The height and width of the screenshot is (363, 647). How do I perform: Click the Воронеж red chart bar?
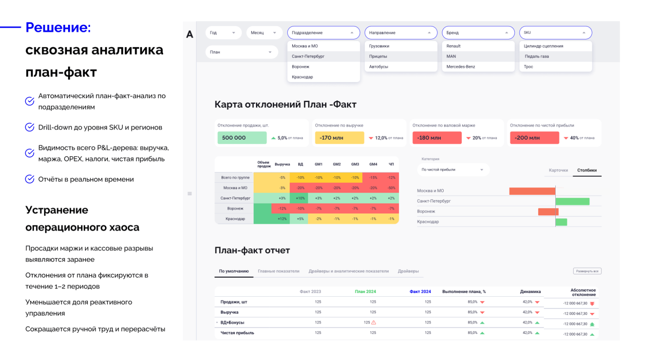point(548,212)
